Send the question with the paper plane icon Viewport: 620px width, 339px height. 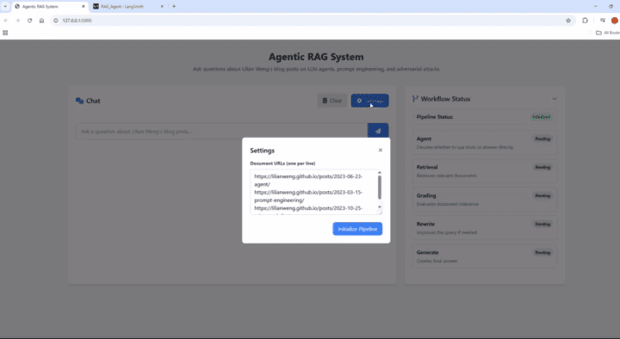[378, 131]
